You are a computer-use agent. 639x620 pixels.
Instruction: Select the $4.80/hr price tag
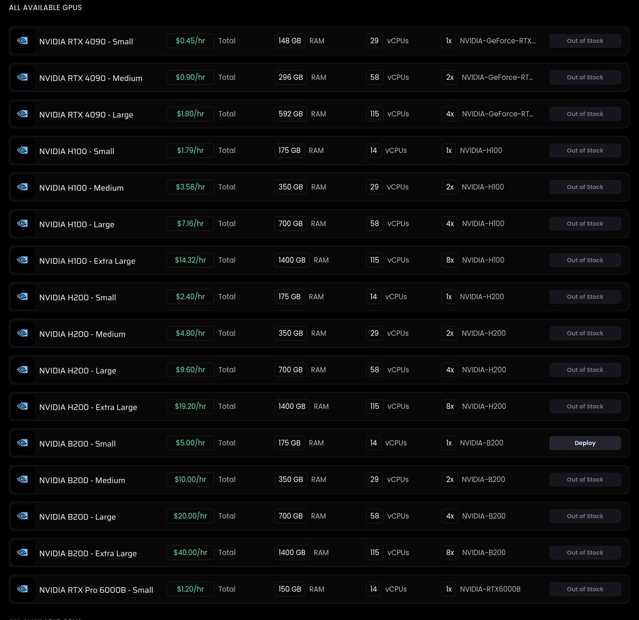click(190, 333)
